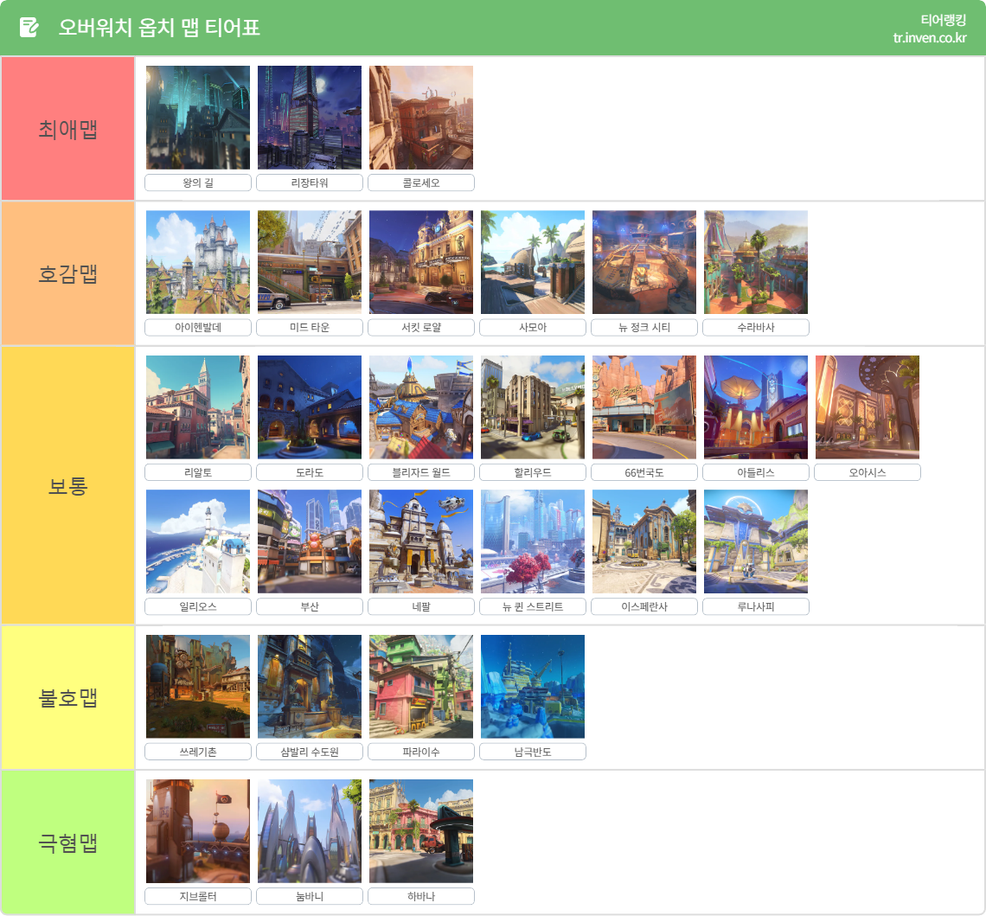Choose the 눔바니 map image
Viewport: 986px width, 916px height.
coord(310,831)
